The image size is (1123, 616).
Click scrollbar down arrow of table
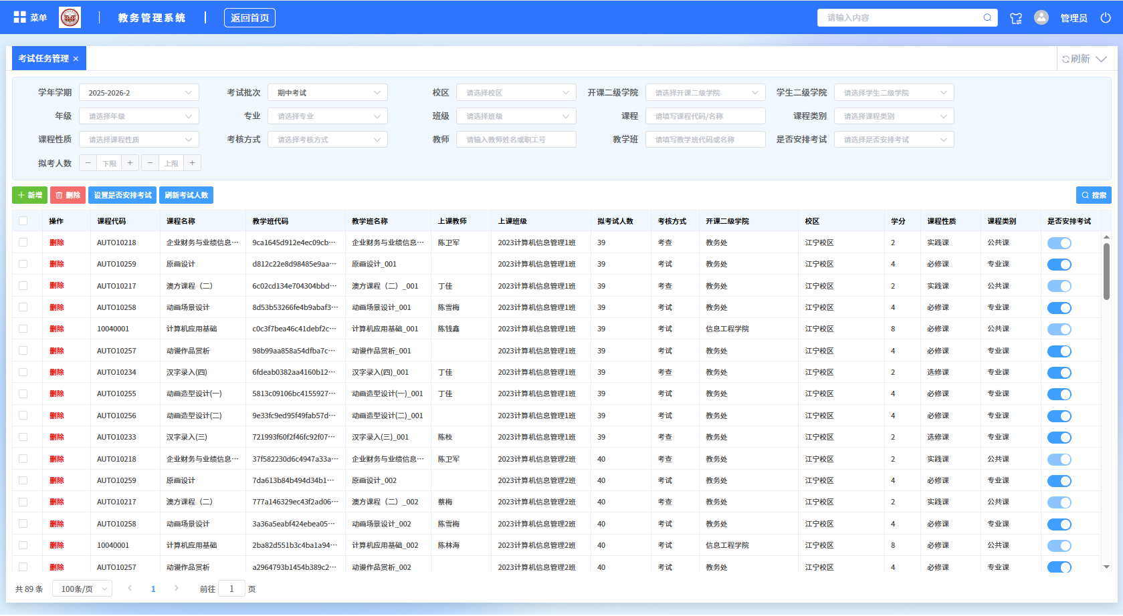(x=1106, y=567)
